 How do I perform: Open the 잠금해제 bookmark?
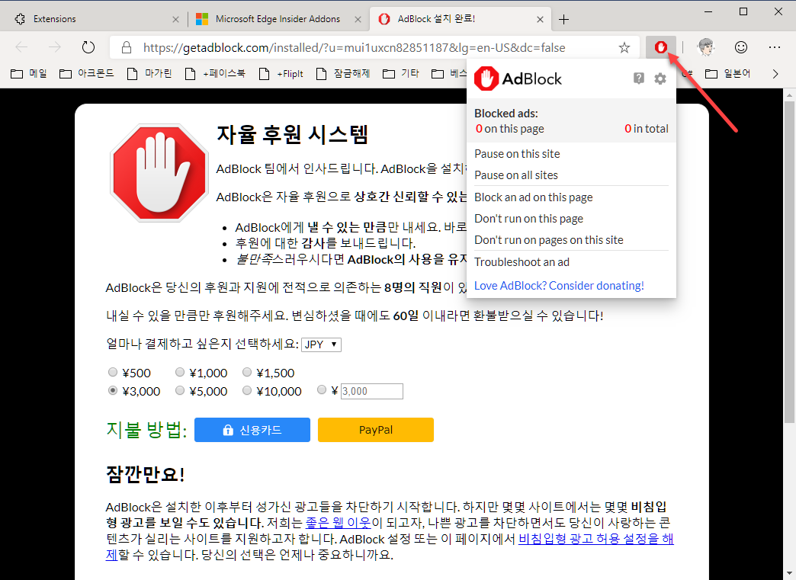click(x=342, y=74)
